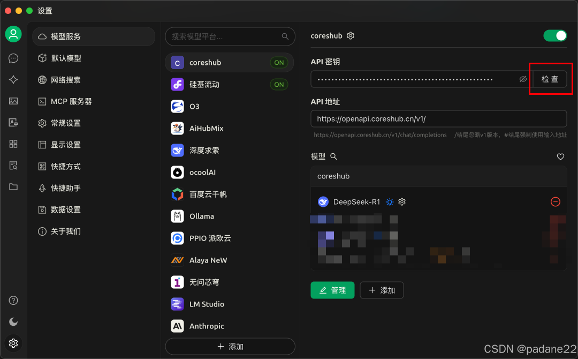This screenshot has height=359, width=578.
Task: Show the API key with eye icon
Action: click(x=523, y=79)
